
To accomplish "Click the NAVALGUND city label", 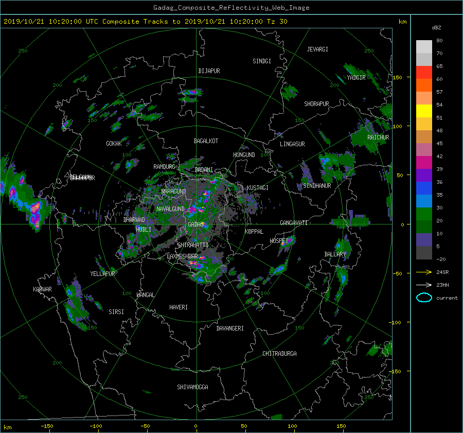I will pos(170,209).
